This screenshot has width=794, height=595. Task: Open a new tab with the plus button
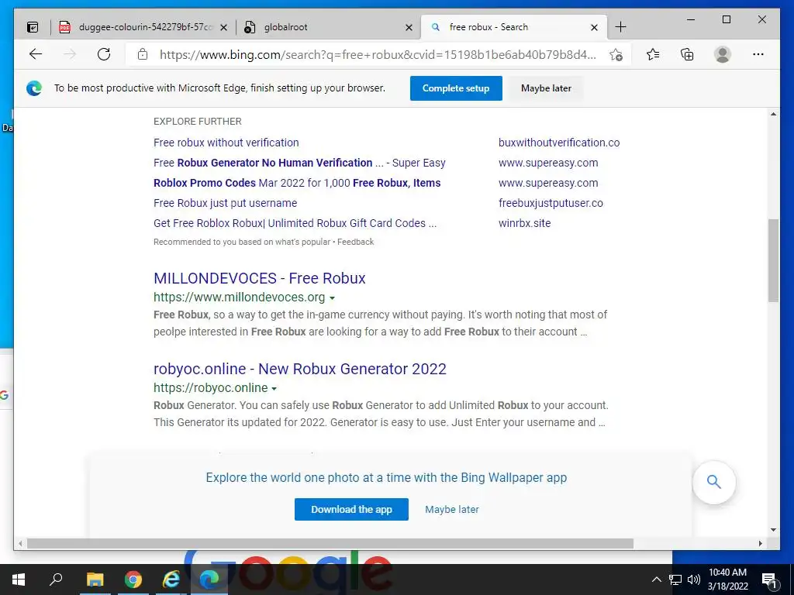coord(620,27)
